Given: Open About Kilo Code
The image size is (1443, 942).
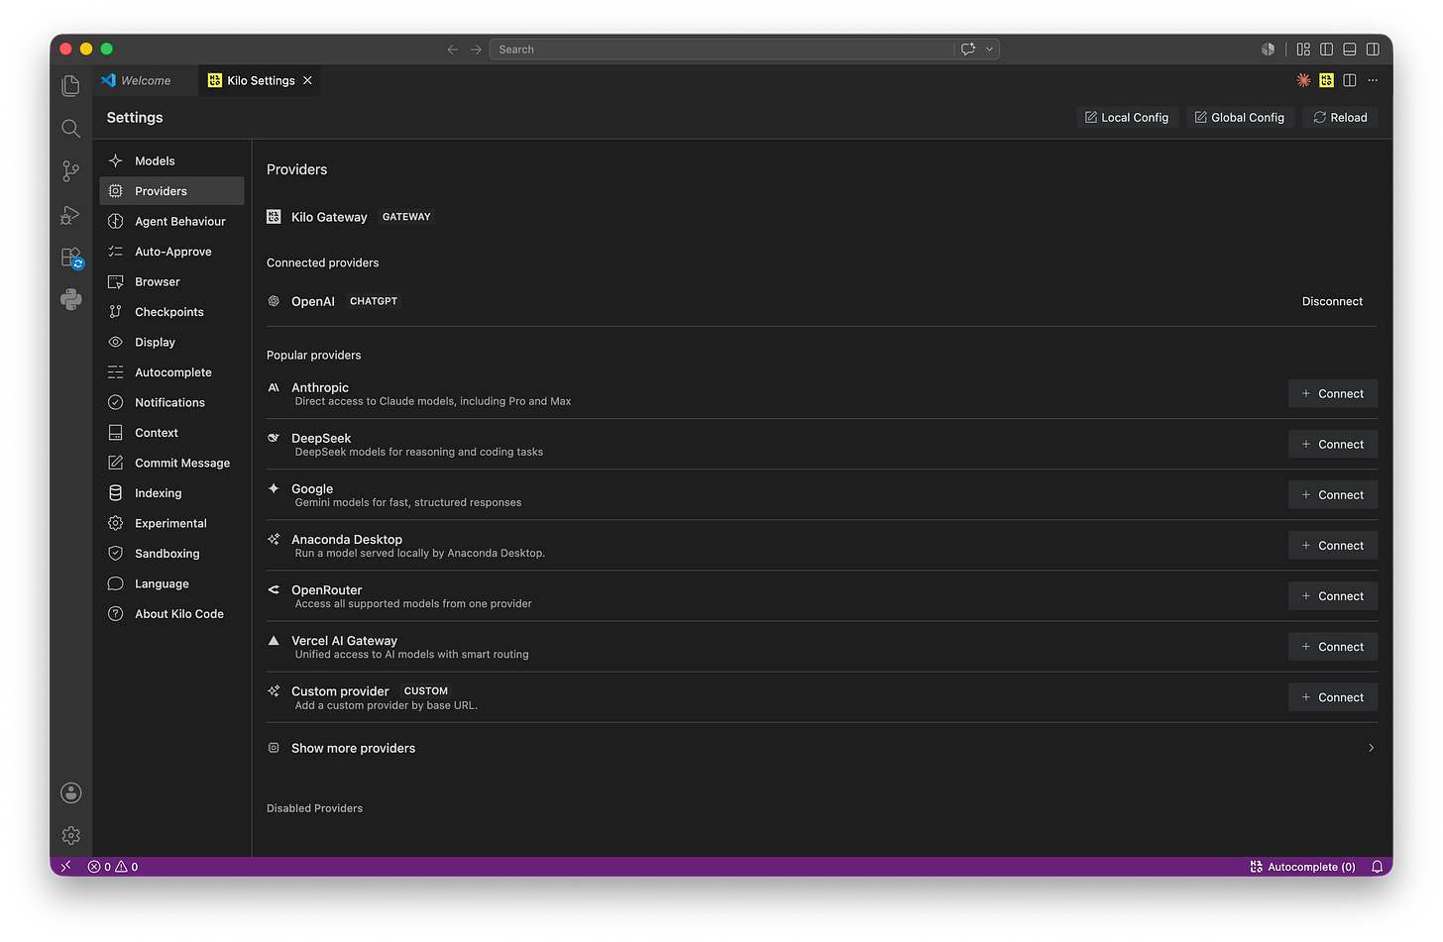Looking at the screenshot, I should tap(171, 614).
